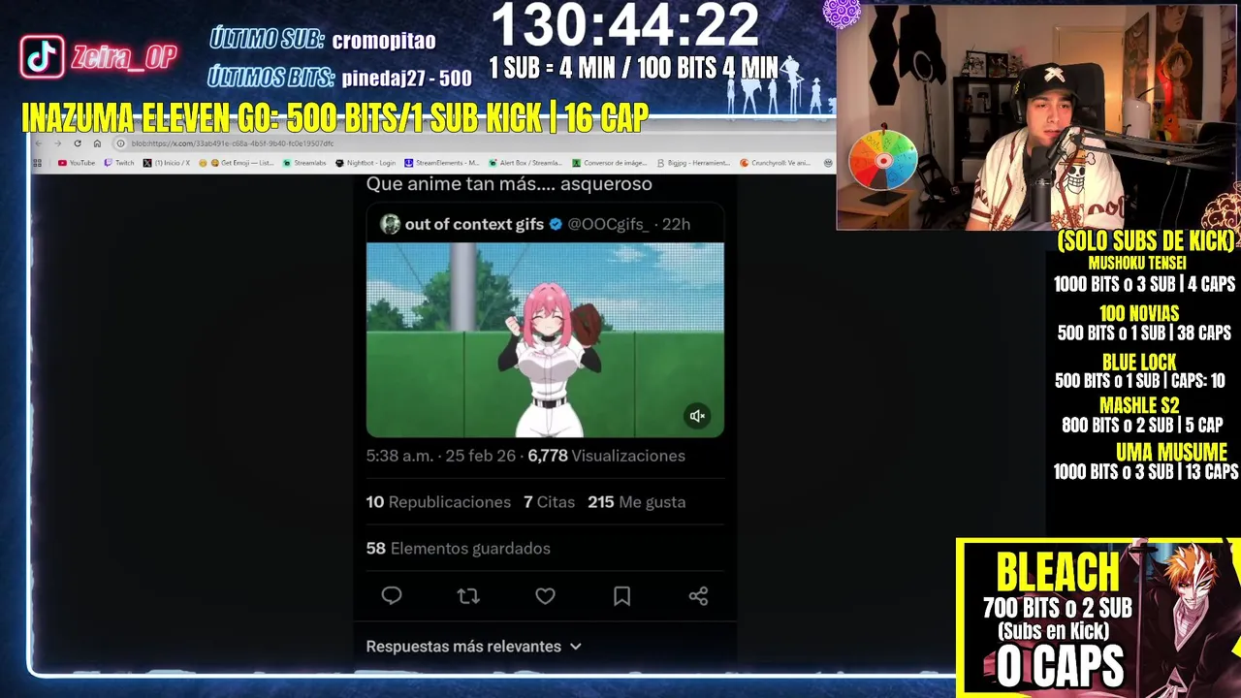Click the 130:44:22 countdown timer
The height and width of the screenshot is (698, 1241).
625,25
